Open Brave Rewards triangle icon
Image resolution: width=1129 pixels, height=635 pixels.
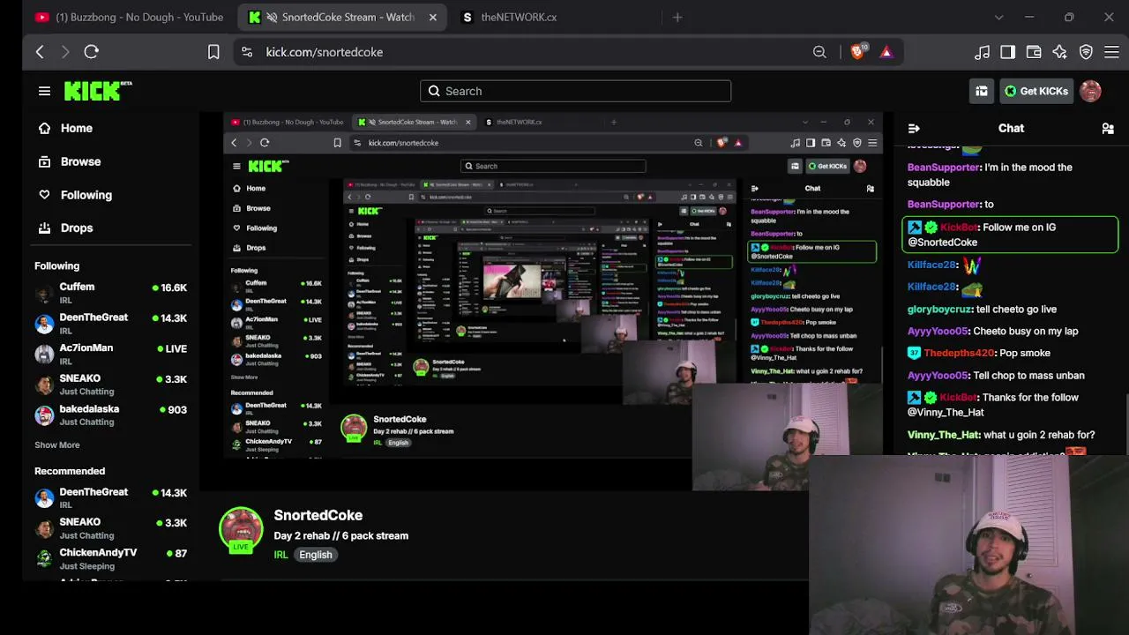pos(886,52)
